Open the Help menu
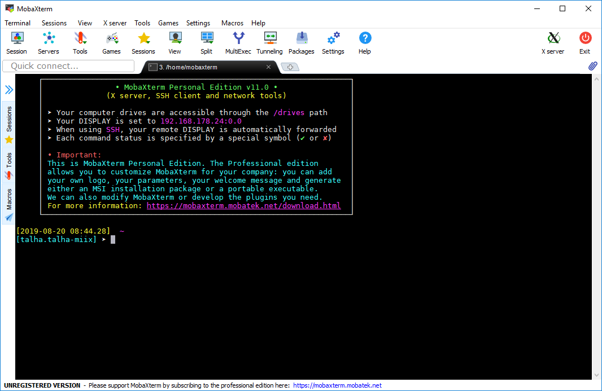 click(259, 23)
